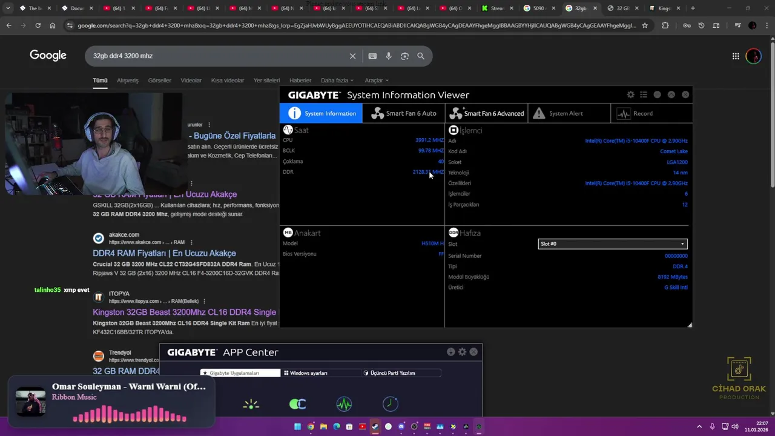Open a new Chrome tab
Image resolution: width=775 pixels, height=436 pixels.
click(x=693, y=8)
